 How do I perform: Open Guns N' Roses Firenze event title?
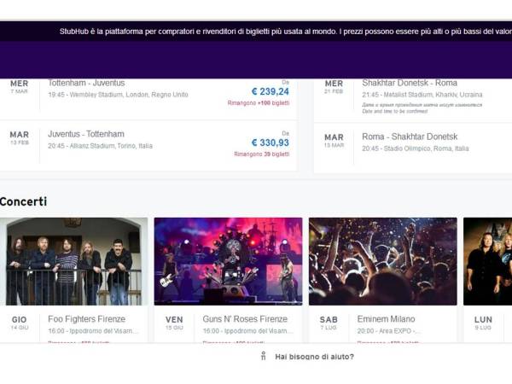[x=245, y=319]
